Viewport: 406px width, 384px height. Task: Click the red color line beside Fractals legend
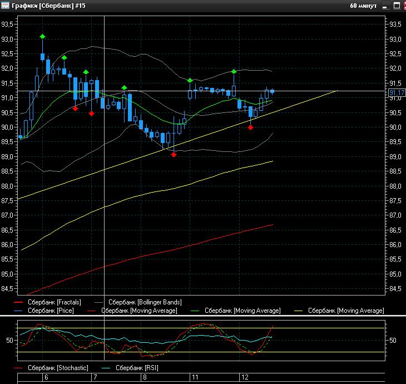[x=18, y=302]
